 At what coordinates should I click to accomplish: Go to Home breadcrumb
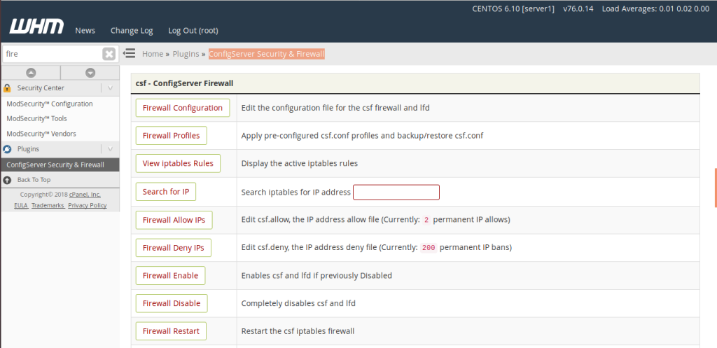coord(152,54)
